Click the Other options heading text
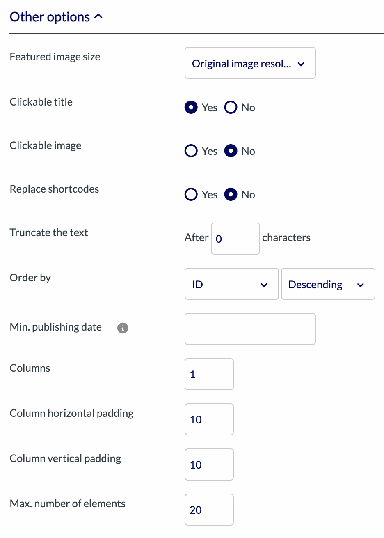Image resolution: width=384 pixels, height=538 pixels. (x=50, y=17)
